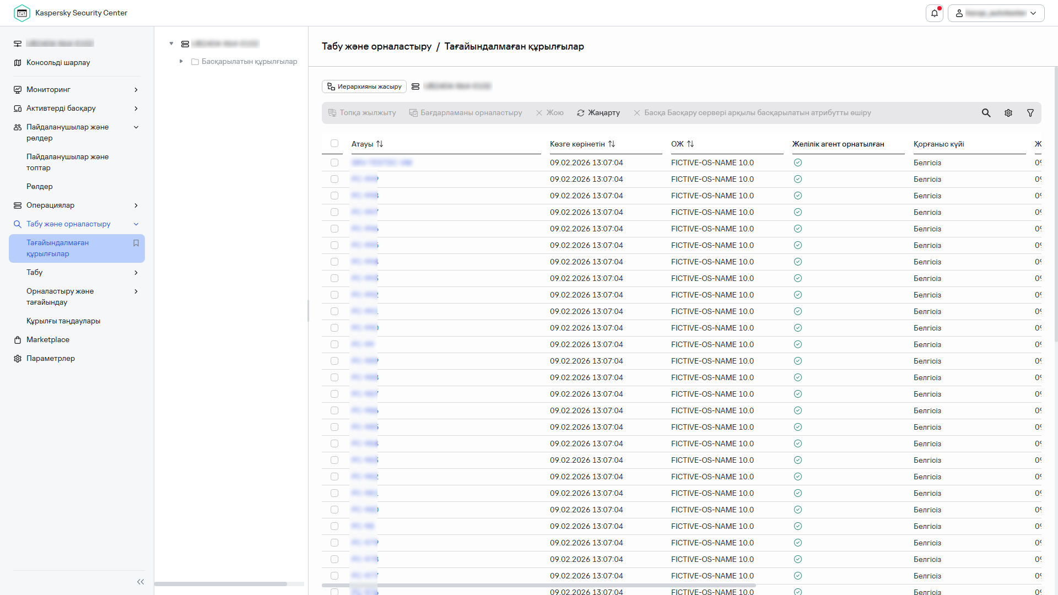Click the Kaspersky Security Center logo

pyautogui.click(x=22, y=13)
